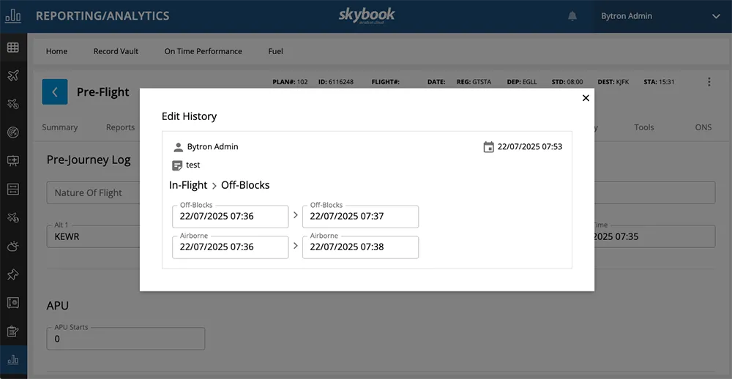The height and width of the screenshot is (379, 732).
Task: Click the DEST: KJFK header value
Action: 613,82
